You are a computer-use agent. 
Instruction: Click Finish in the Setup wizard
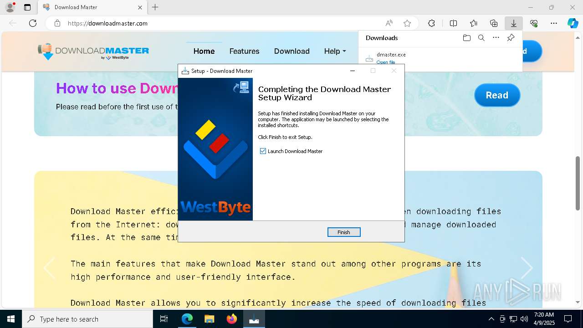tap(344, 232)
